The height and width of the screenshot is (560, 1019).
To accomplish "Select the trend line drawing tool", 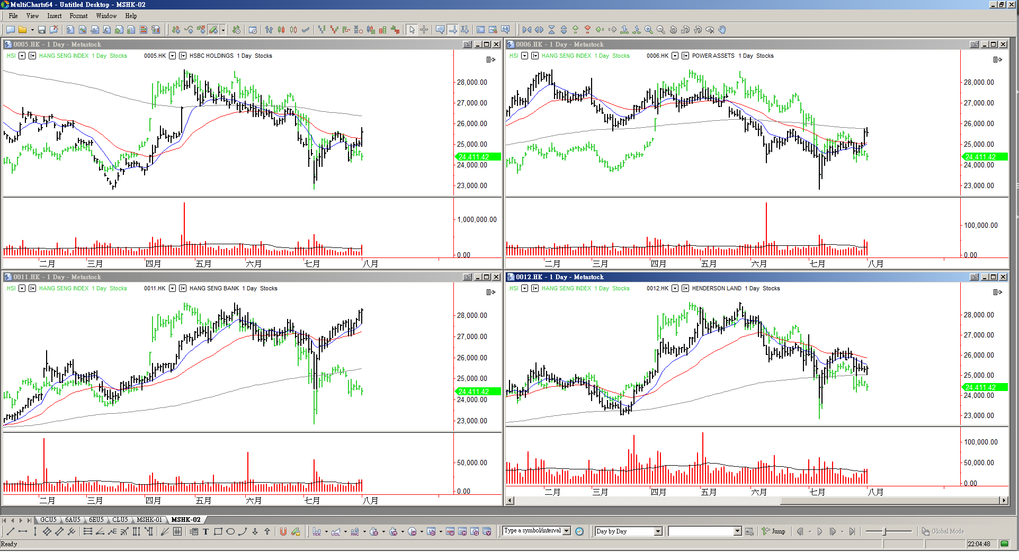I will 10,531.
